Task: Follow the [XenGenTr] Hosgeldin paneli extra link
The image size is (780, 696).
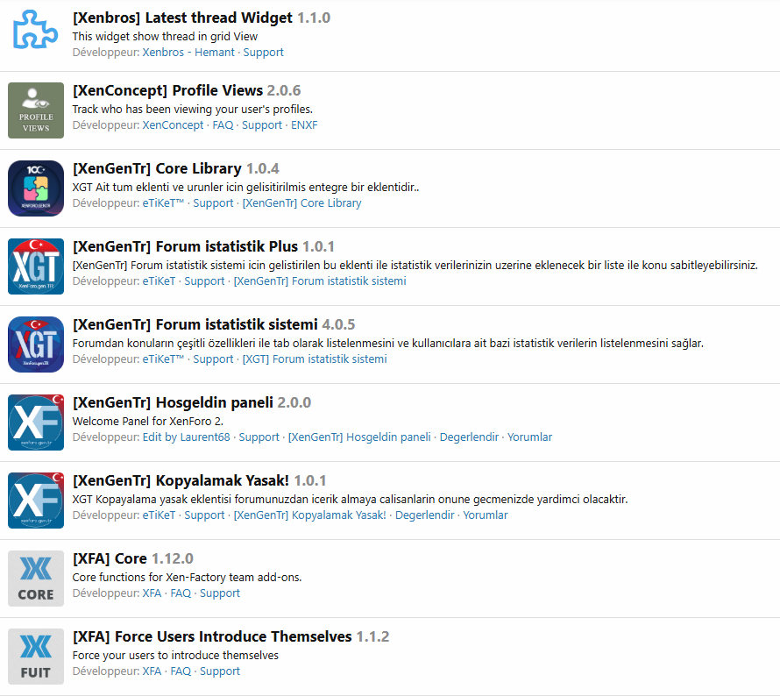Action: [359, 437]
